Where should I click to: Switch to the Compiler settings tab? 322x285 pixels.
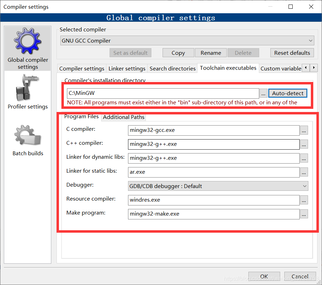82,69
